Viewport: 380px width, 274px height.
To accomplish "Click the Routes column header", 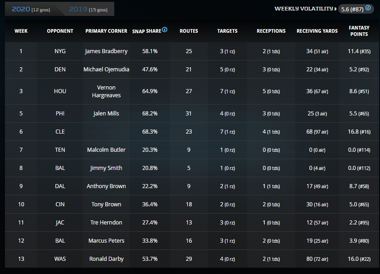I will coord(189,31).
